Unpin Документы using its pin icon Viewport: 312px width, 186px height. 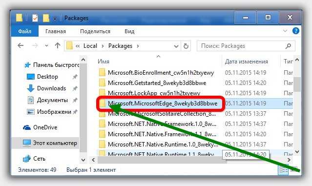point(75,100)
